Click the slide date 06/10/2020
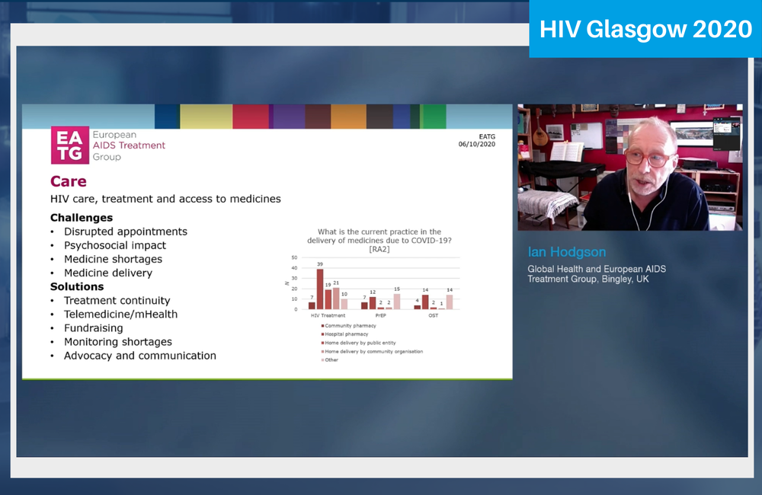The height and width of the screenshot is (495, 762). (476, 144)
